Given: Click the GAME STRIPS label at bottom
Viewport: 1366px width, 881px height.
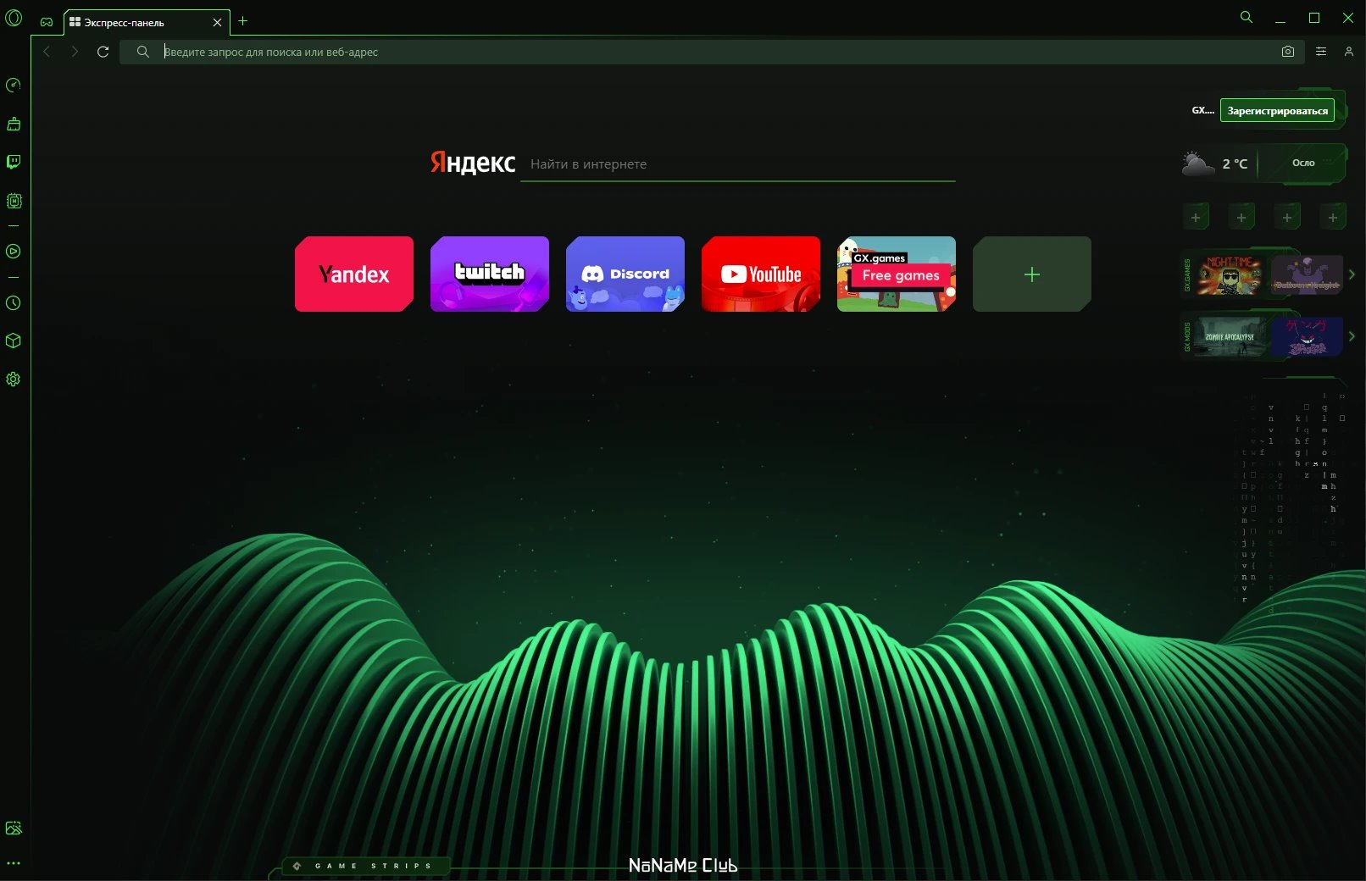Looking at the screenshot, I should pos(373,866).
